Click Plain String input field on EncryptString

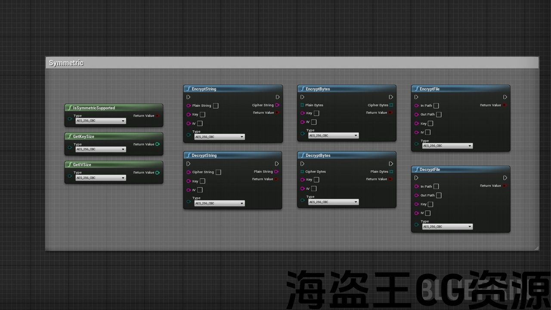(x=216, y=105)
